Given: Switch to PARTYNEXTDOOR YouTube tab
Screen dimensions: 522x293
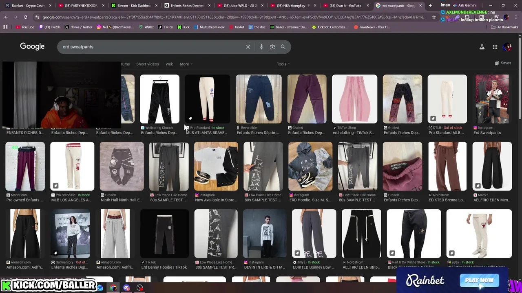Looking at the screenshot, I should pos(81,5).
